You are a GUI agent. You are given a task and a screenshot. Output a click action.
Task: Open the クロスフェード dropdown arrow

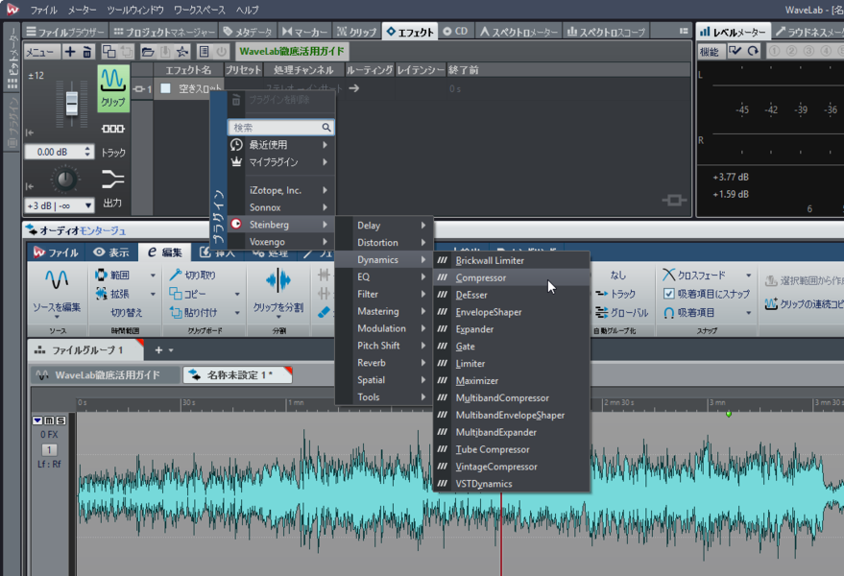pyautogui.click(x=748, y=276)
